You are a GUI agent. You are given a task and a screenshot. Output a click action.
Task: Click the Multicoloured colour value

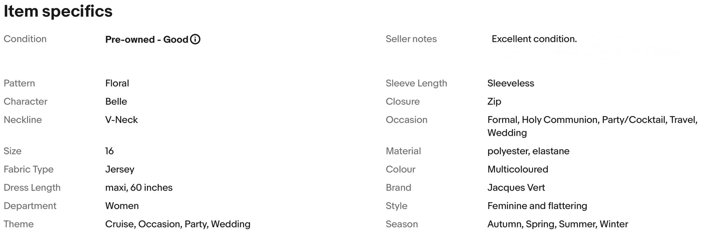click(518, 169)
